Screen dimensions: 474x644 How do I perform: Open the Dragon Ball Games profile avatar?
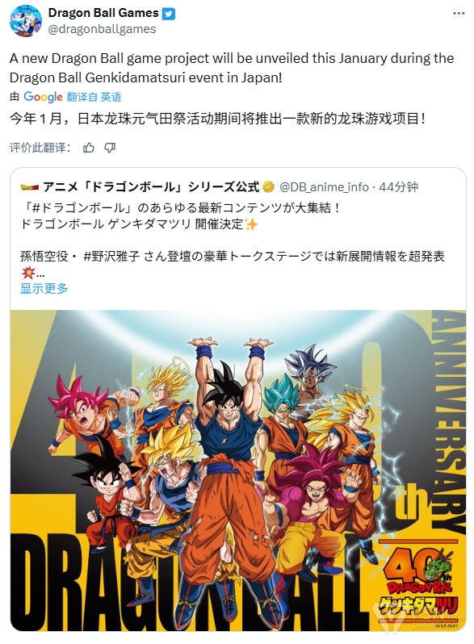pos(26,20)
